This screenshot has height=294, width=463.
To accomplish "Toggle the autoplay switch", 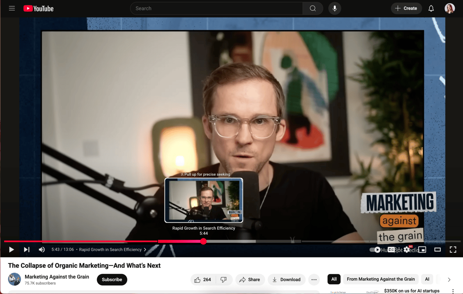I will click(x=375, y=250).
